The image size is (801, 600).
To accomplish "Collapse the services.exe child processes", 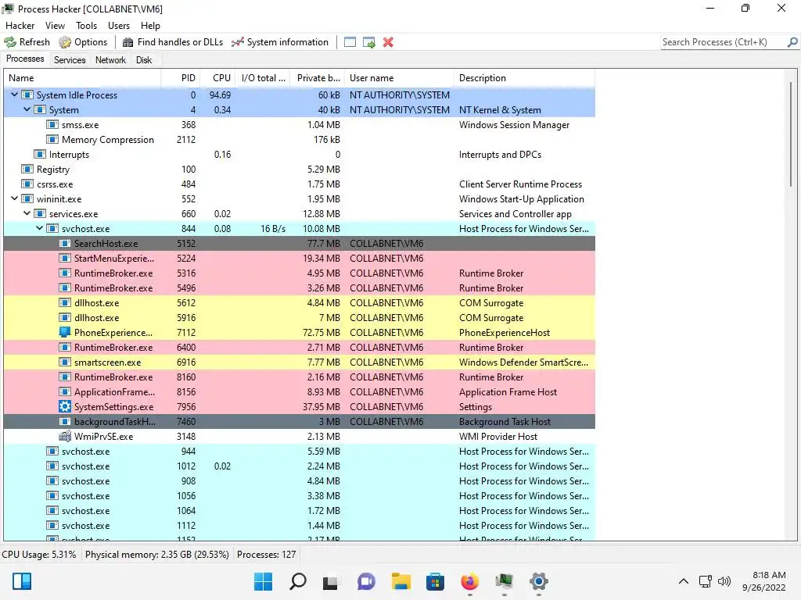I will (27, 214).
